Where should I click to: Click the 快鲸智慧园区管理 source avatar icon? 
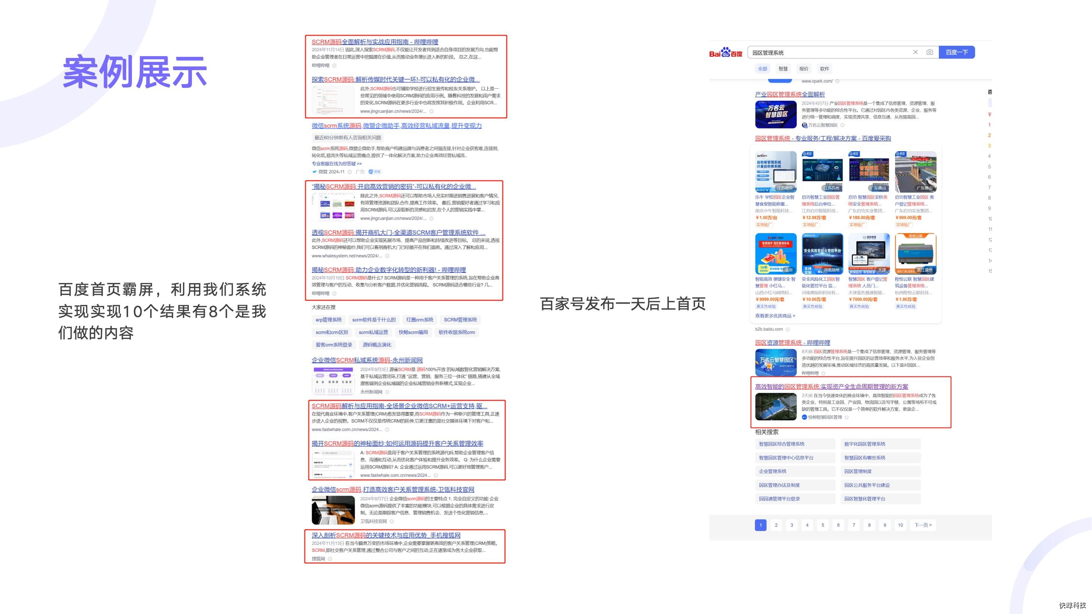tap(804, 417)
